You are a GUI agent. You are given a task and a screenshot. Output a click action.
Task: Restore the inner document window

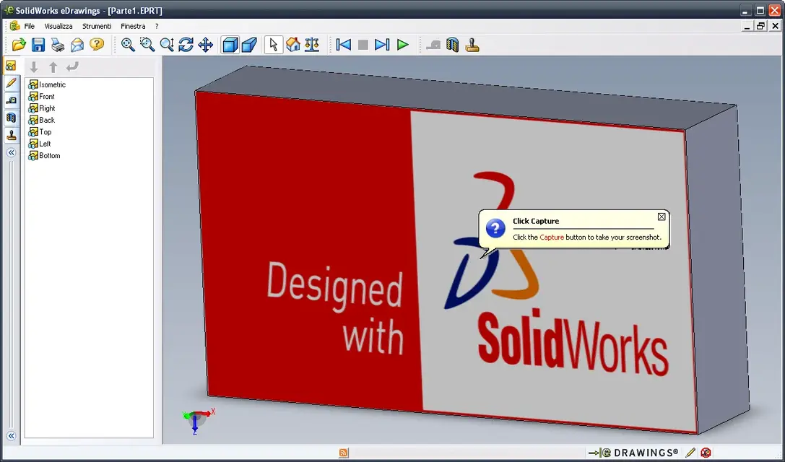(761, 26)
